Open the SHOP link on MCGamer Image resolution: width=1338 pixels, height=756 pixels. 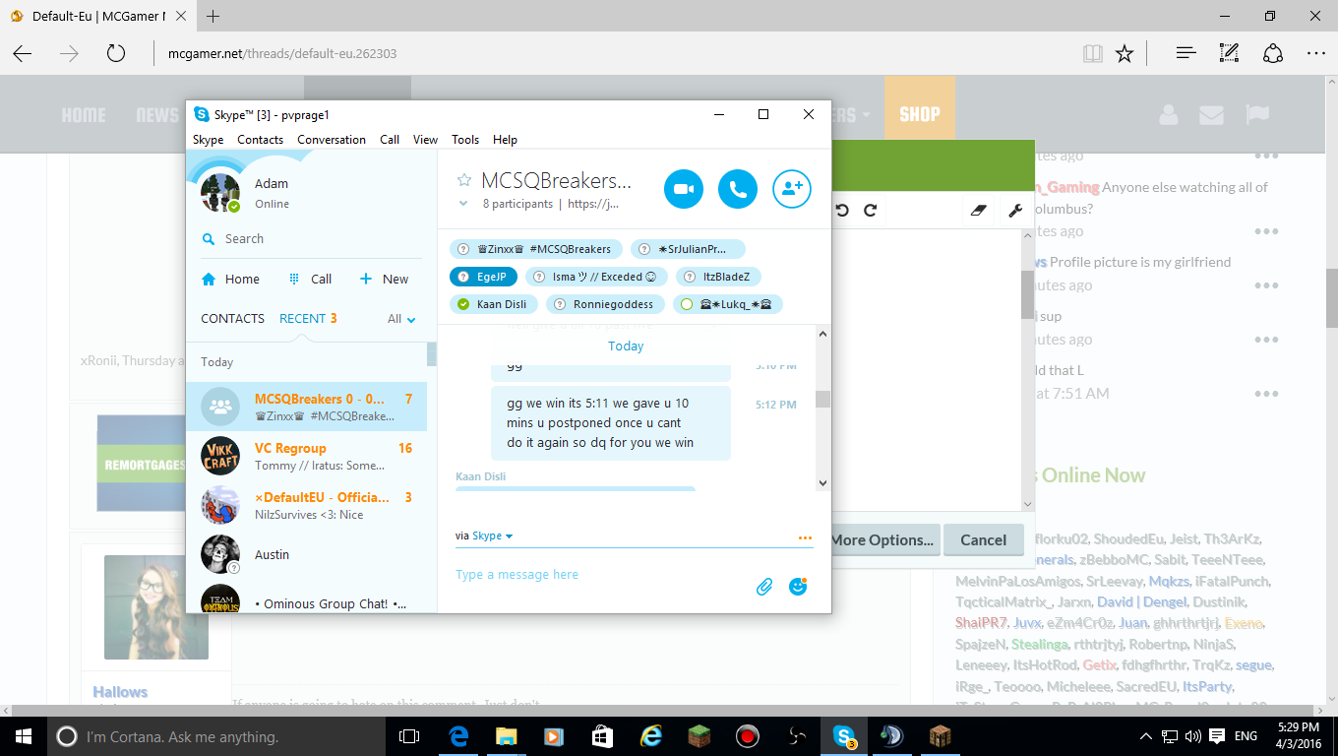(x=920, y=114)
